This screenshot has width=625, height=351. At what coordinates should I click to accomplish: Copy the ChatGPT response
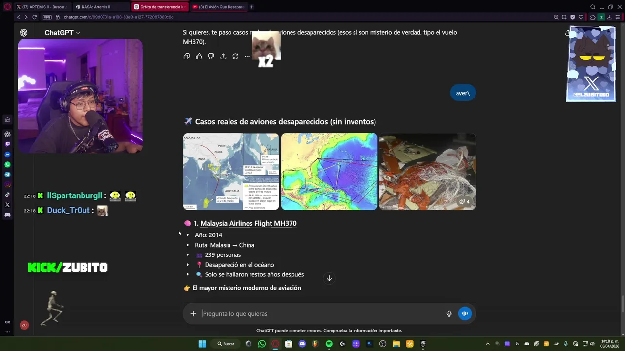coord(187,57)
